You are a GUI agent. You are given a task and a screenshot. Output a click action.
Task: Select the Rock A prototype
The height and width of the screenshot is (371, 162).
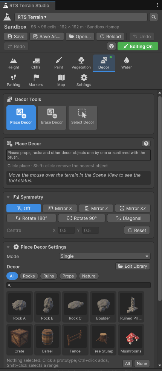point(19,307)
